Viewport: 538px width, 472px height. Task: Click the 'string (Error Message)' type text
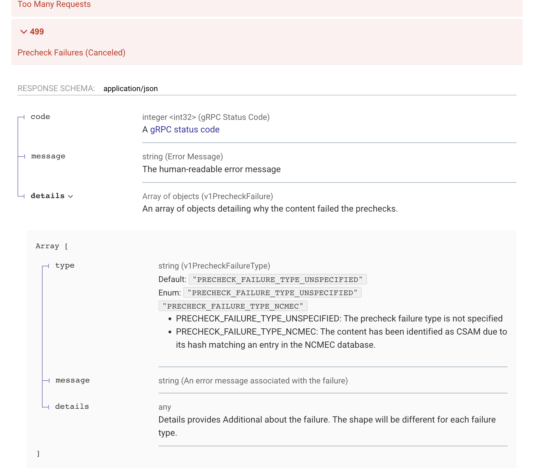click(183, 156)
